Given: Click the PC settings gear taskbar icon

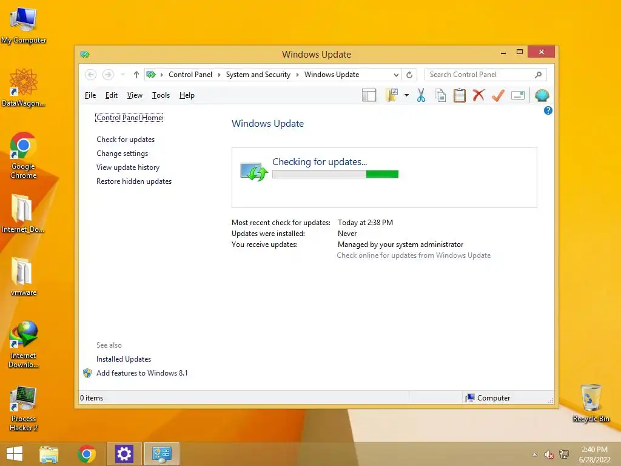Looking at the screenshot, I should coord(124,454).
